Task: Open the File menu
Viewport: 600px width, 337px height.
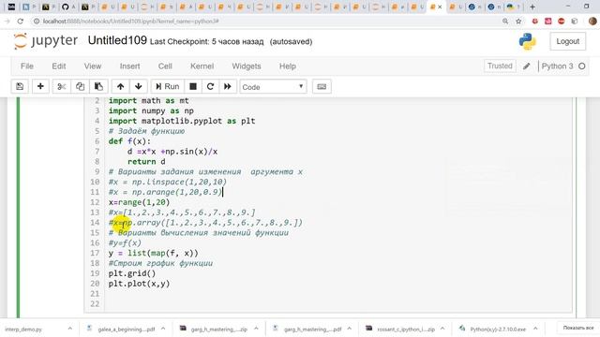Action: [27, 66]
